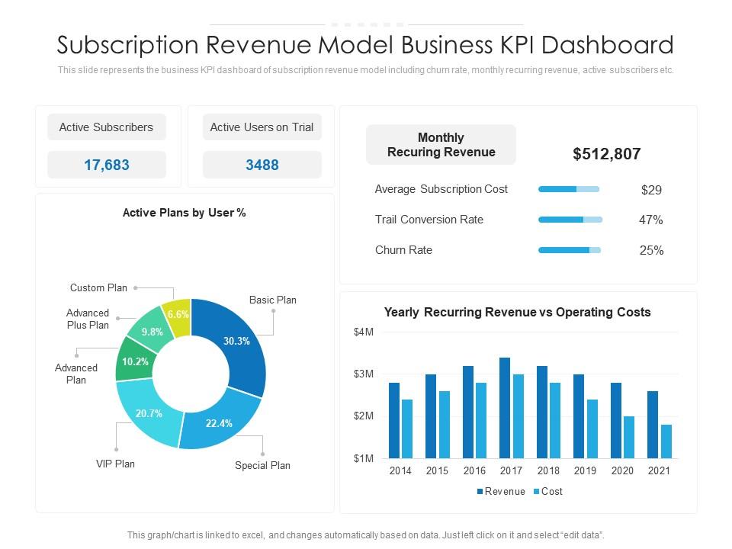This screenshot has height=549, width=732.
Task: Click the Average Subscription Cost progress bar
Action: tap(569, 189)
